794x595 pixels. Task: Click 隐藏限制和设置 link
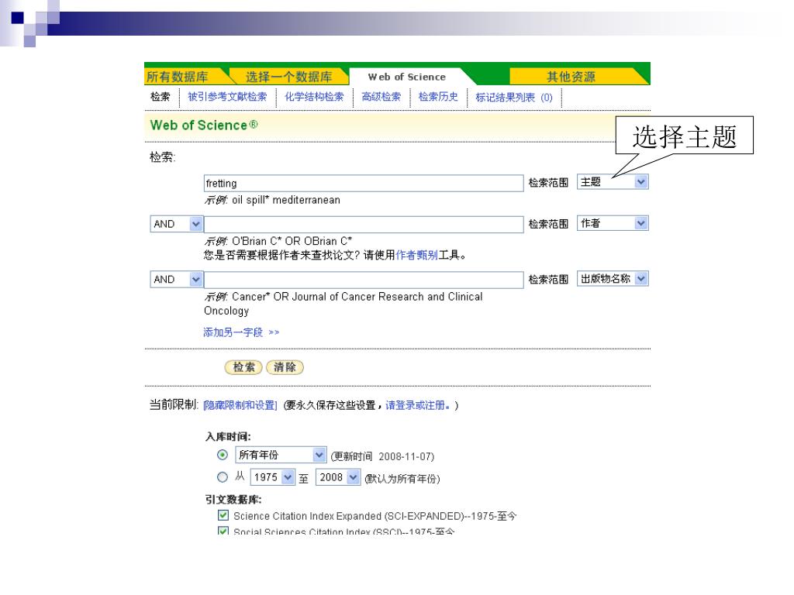240,405
